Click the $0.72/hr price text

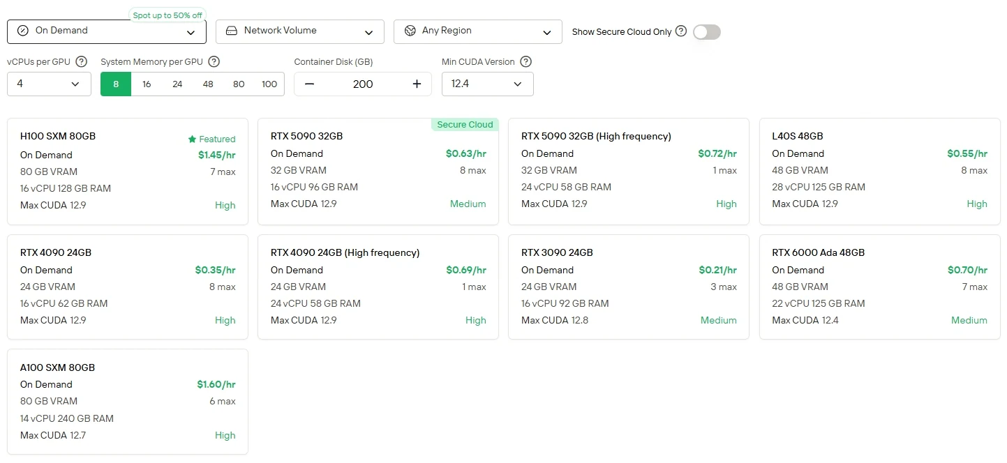tap(717, 153)
